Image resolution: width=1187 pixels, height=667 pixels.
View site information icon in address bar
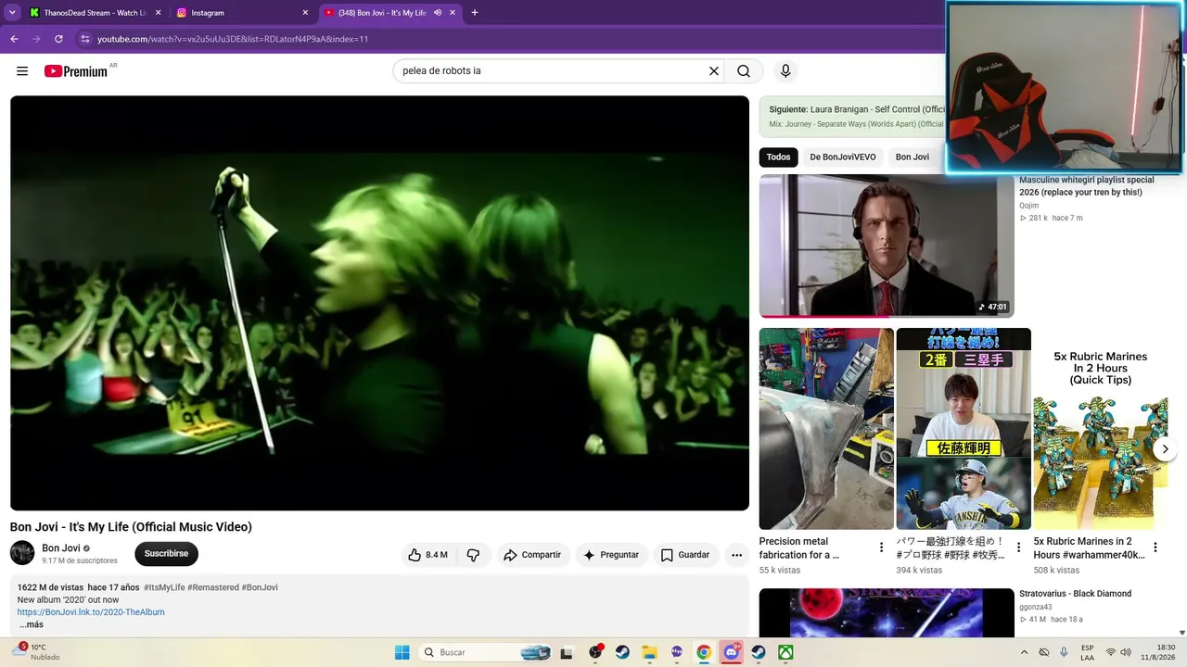tap(84, 39)
